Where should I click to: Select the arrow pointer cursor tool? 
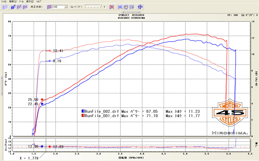(x=132, y=7)
